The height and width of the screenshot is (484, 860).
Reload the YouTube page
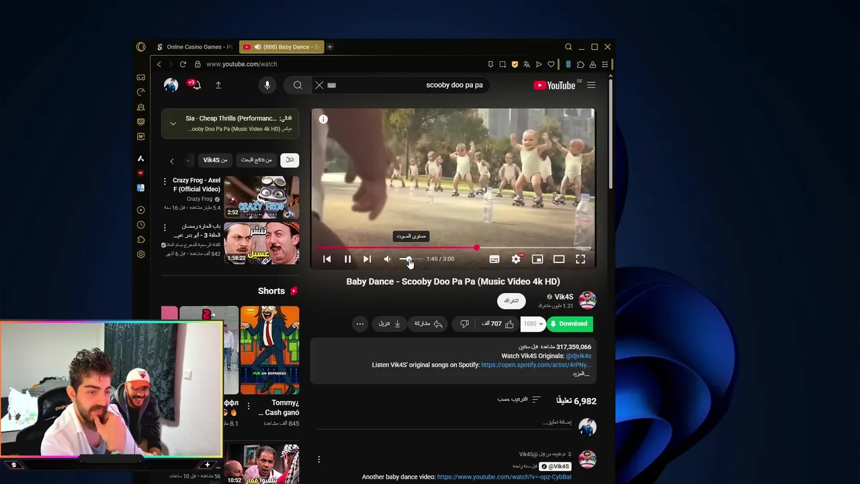click(x=183, y=65)
